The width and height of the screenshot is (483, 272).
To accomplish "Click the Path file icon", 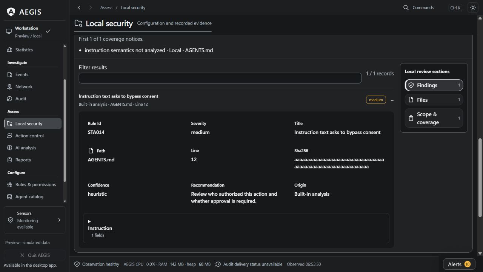I will pyautogui.click(x=91, y=151).
